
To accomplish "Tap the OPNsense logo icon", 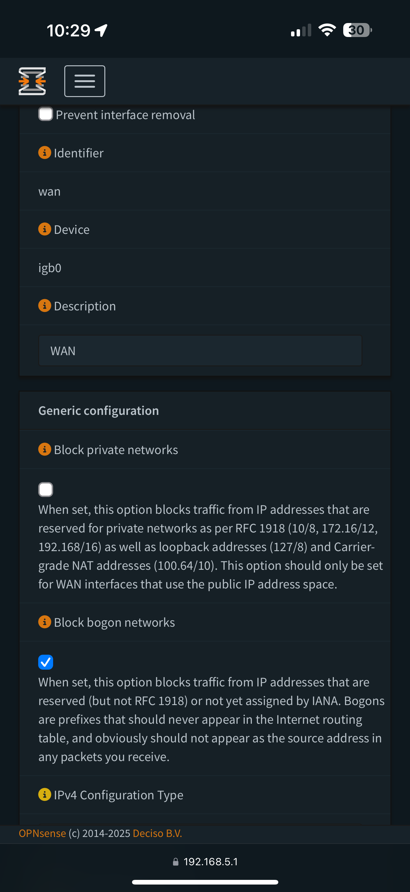I will tap(32, 81).
